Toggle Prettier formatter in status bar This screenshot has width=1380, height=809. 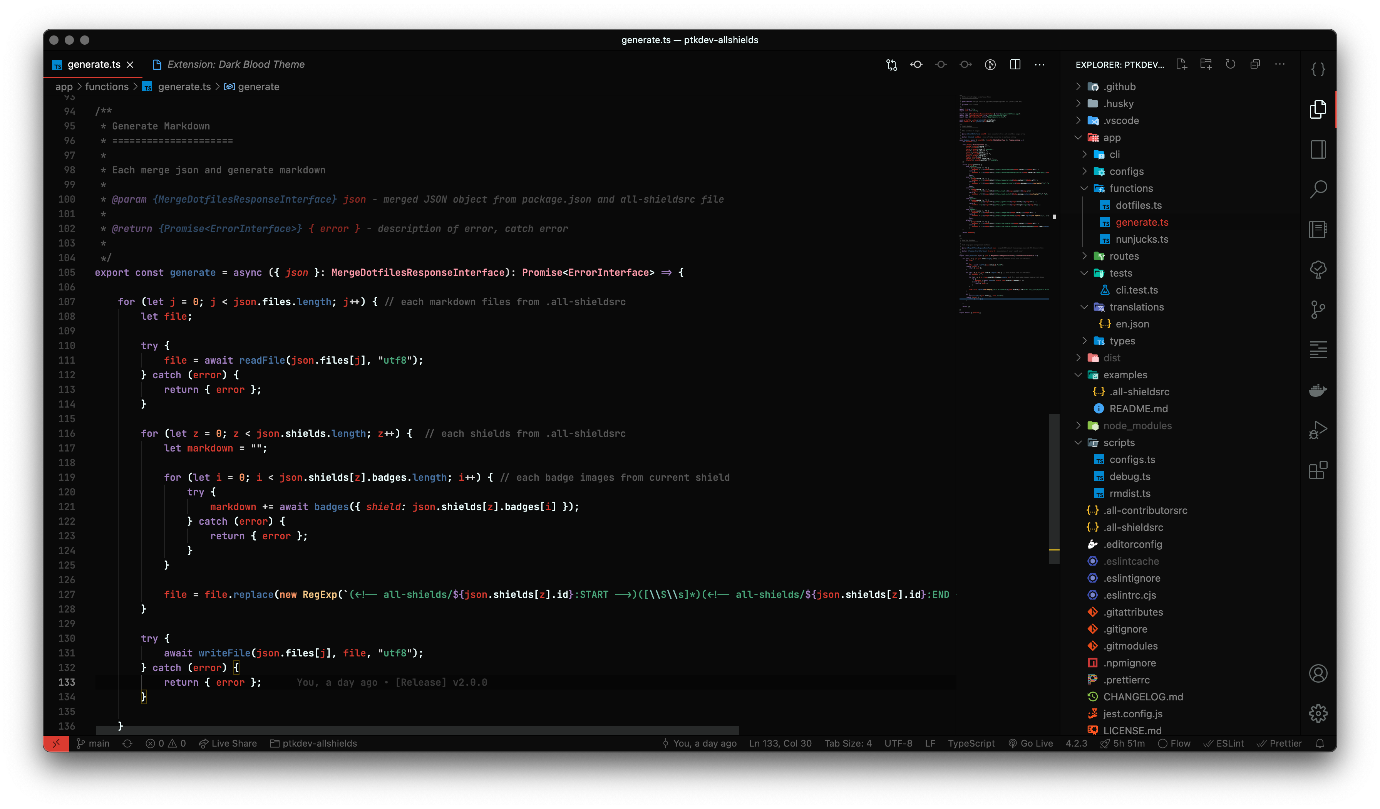[1279, 743]
